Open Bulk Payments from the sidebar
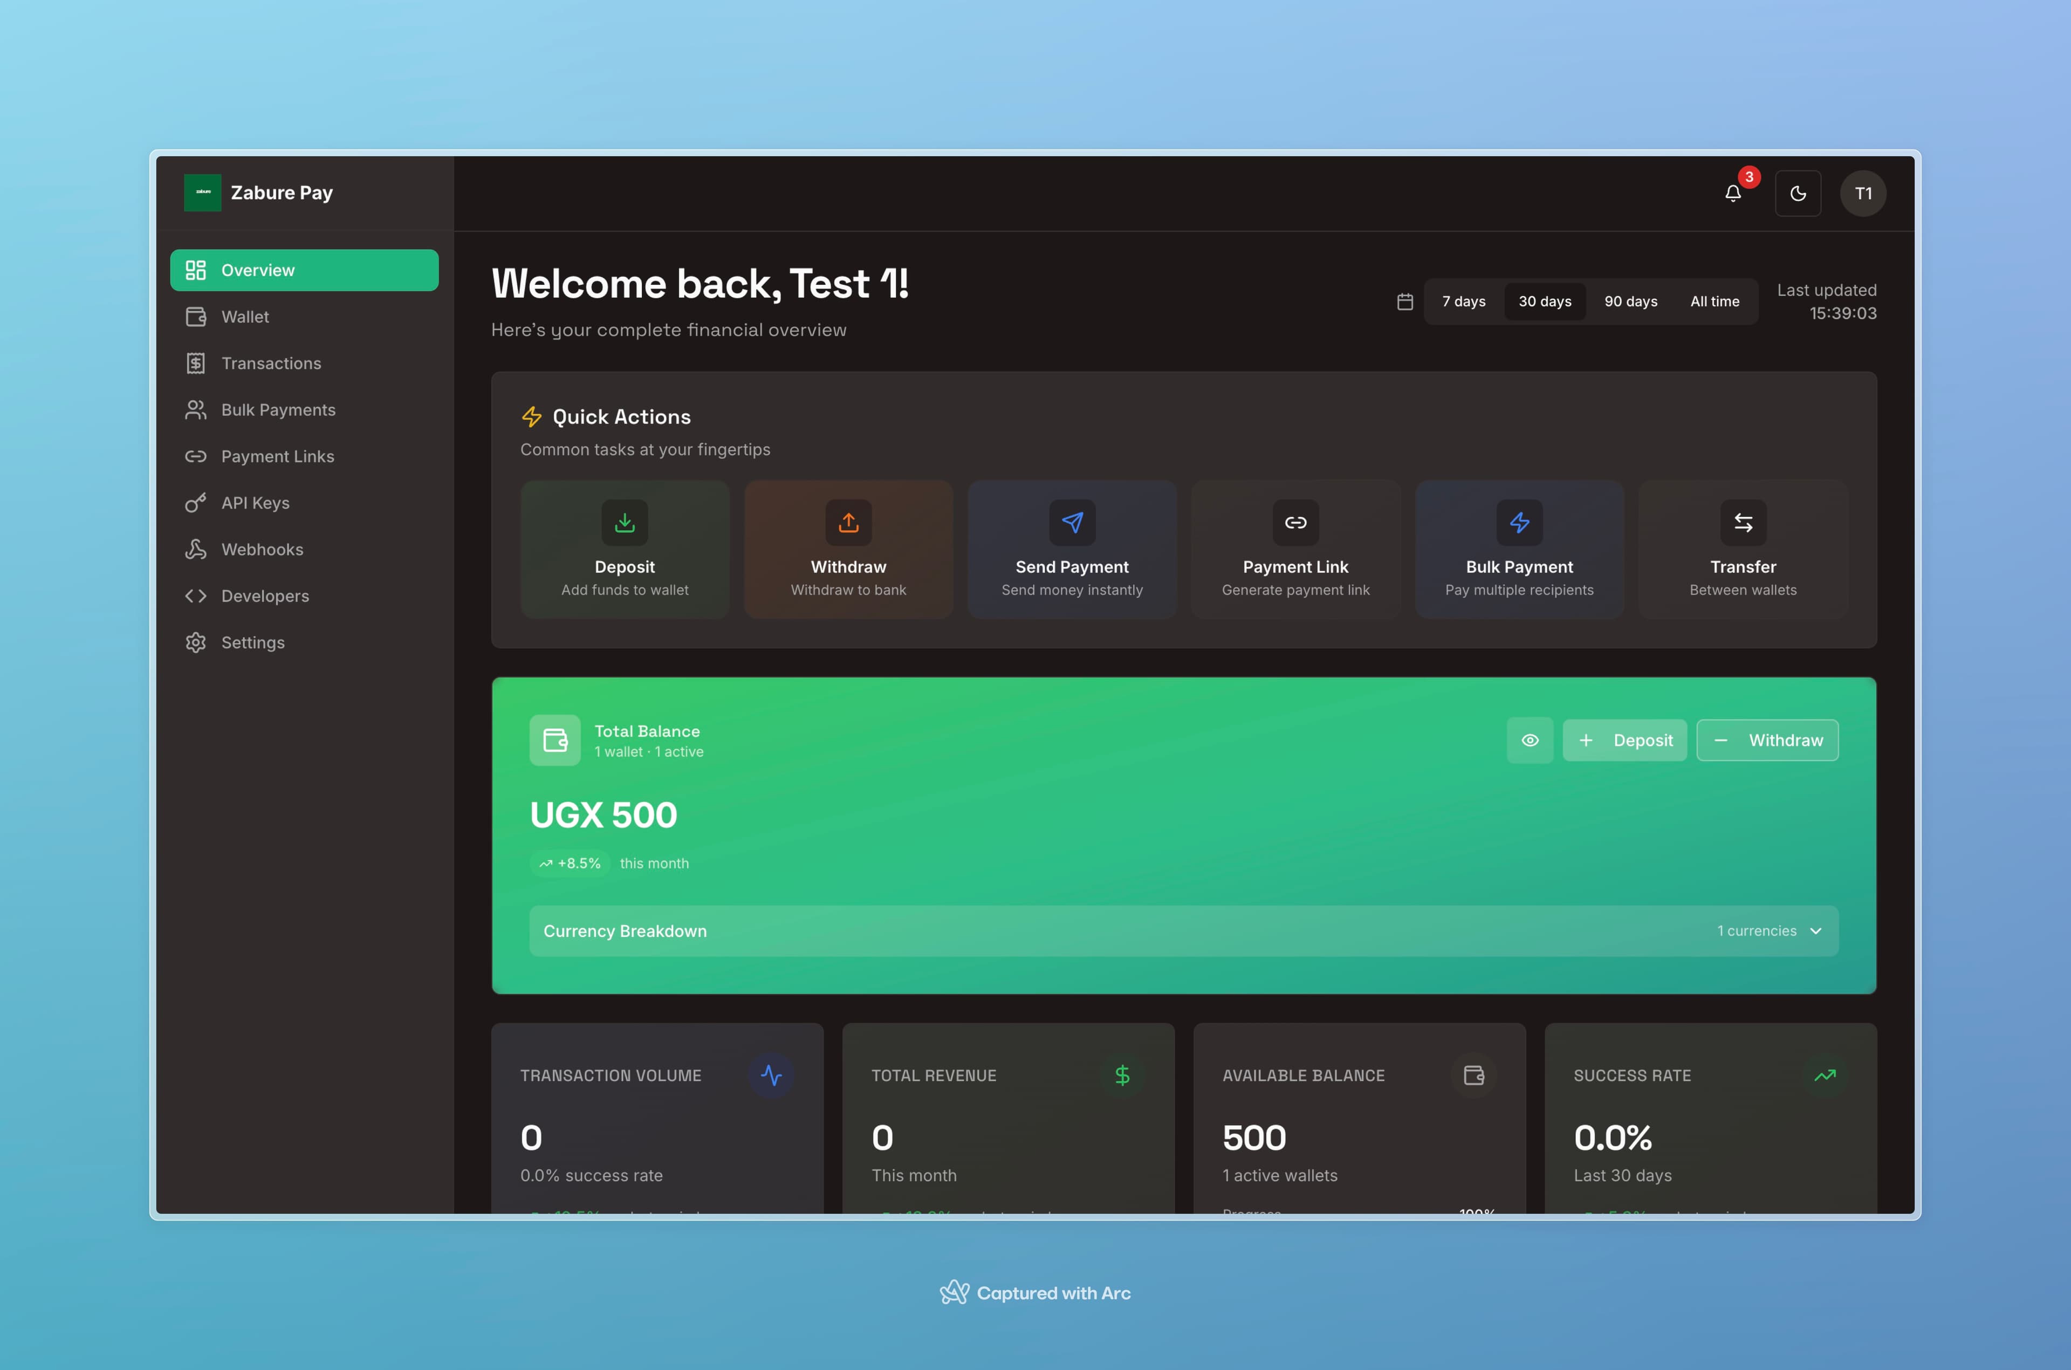The height and width of the screenshot is (1370, 2071). pos(278,409)
